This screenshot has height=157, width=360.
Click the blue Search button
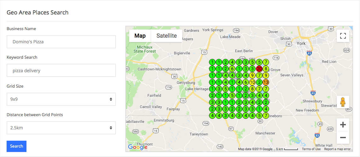(16, 146)
